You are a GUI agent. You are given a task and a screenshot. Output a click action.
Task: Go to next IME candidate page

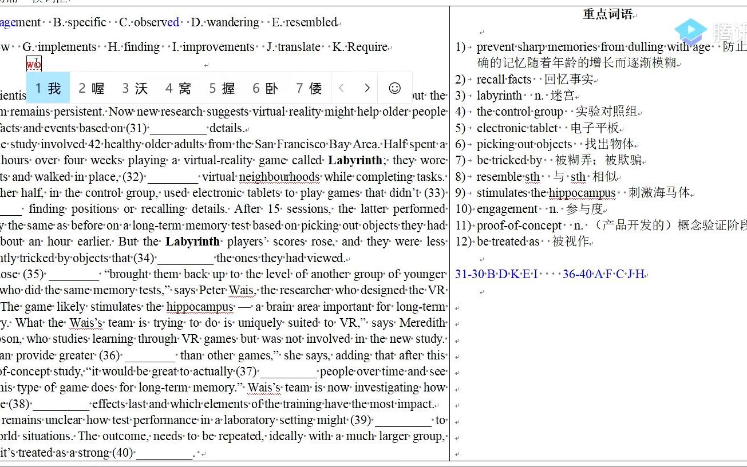click(367, 88)
